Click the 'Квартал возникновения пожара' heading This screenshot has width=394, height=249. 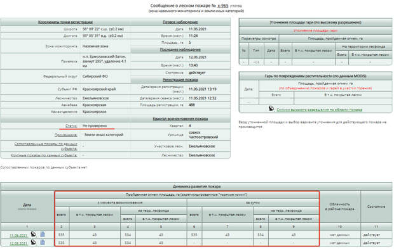click(180, 118)
